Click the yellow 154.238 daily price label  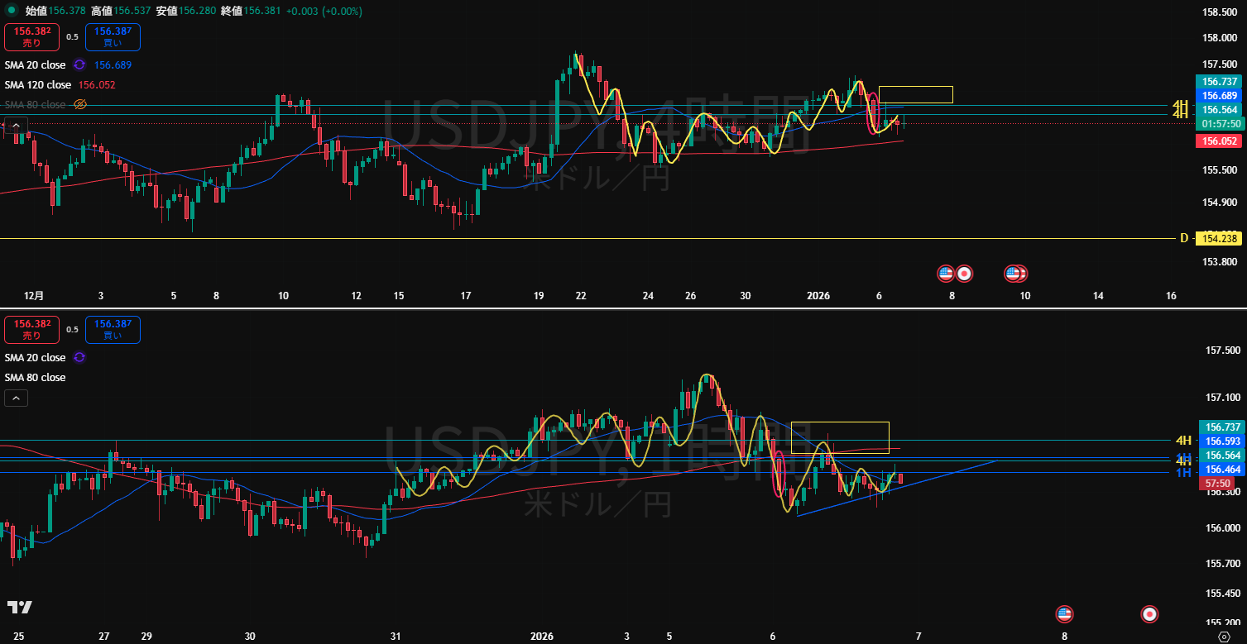click(x=1218, y=238)
